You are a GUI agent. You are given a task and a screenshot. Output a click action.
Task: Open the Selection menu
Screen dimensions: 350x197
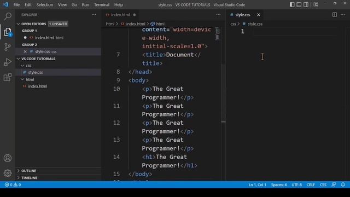coord(45,5)
